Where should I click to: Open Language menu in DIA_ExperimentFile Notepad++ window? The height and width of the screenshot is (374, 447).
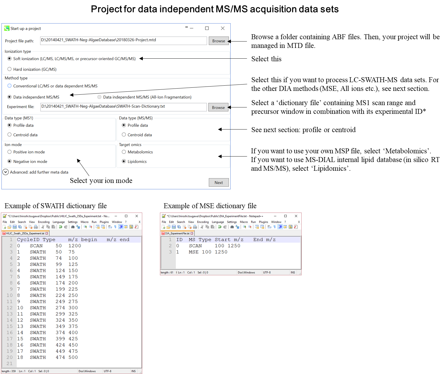click(x=218, y=222)
